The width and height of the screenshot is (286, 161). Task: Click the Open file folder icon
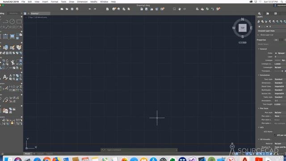pyautogui.click(x=67, y=9)
